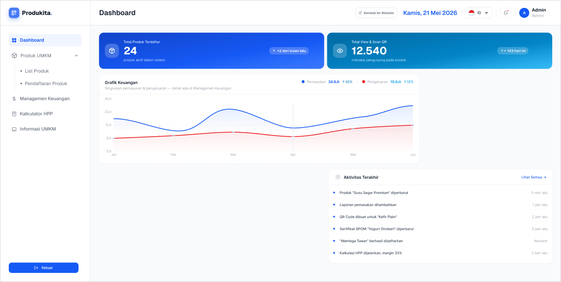
Task: Open Produk UMKM menu
Action: 45,55
